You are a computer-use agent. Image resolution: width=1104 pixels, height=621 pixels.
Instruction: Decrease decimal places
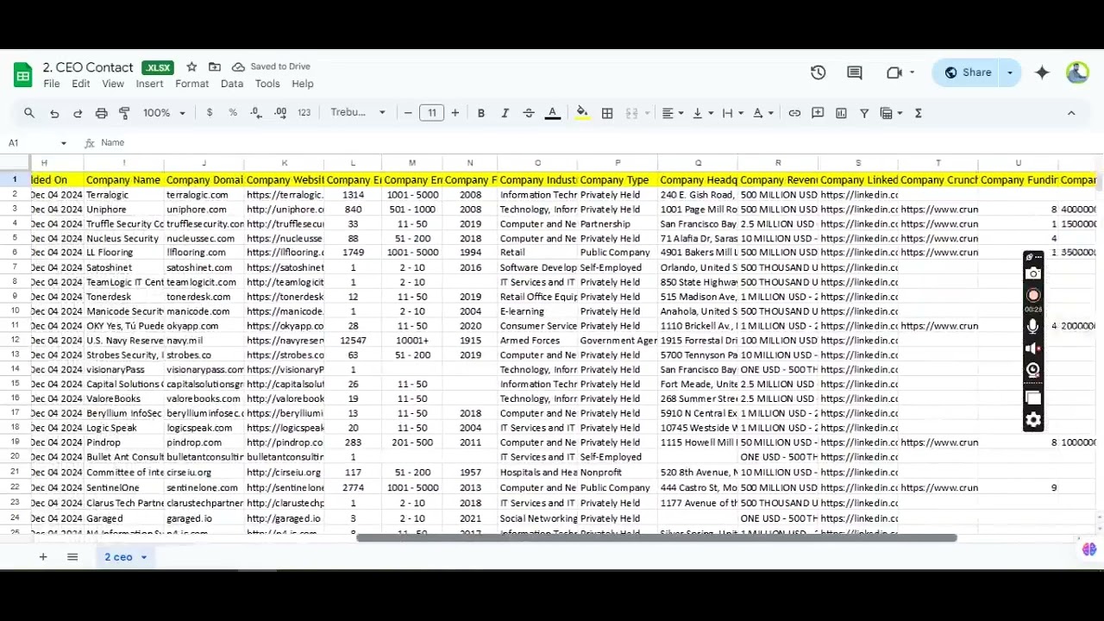pos(256,113)
